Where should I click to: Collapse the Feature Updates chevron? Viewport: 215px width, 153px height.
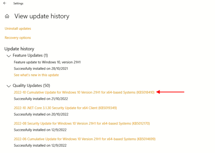[x=9, y=56]
